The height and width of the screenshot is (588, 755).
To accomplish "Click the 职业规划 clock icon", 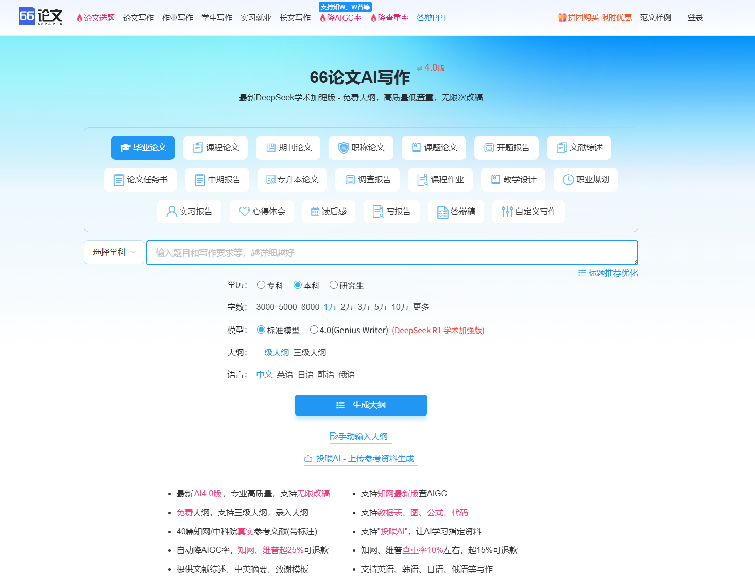I will coord(568,180).
